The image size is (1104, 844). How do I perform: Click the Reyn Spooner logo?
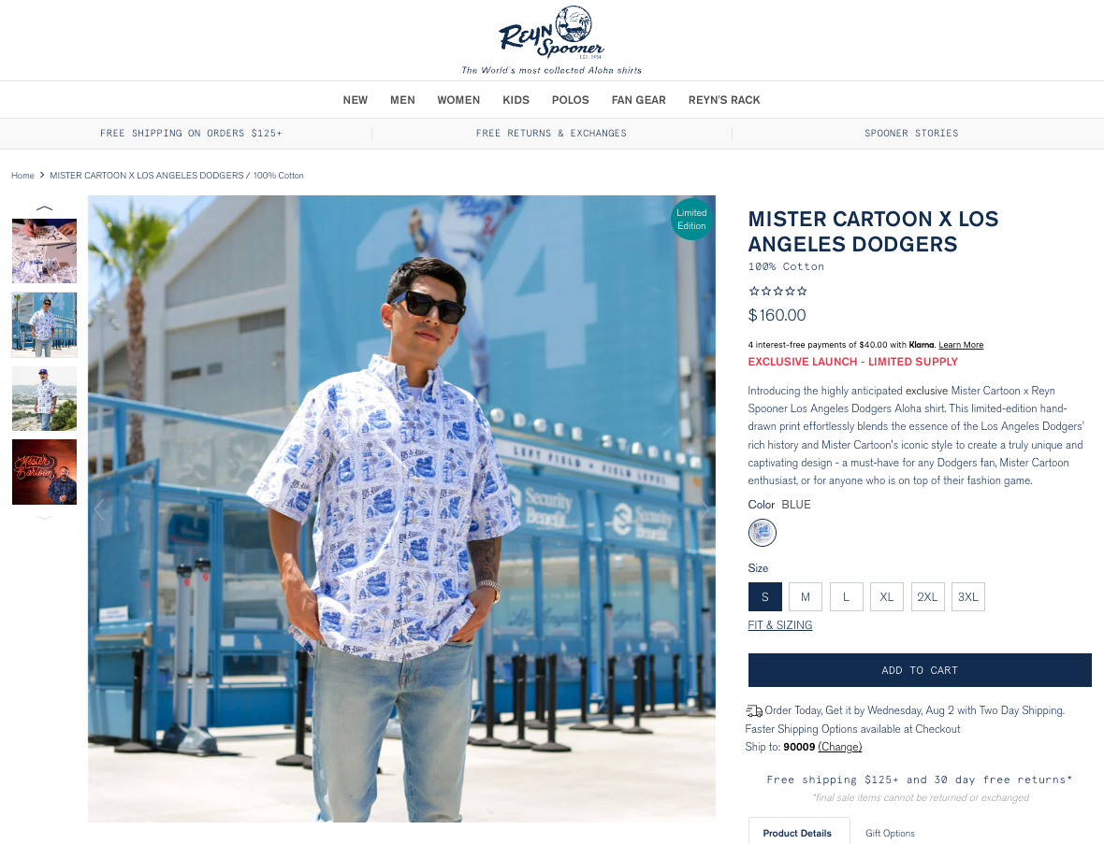coord(551,40)
